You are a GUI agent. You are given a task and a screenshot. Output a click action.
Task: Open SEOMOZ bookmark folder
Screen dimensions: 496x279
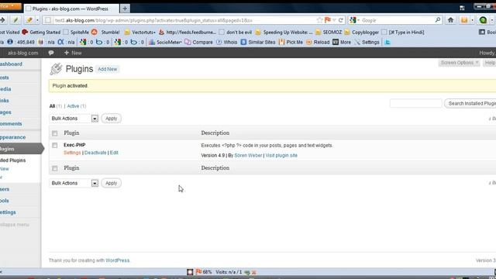point(329,33)
